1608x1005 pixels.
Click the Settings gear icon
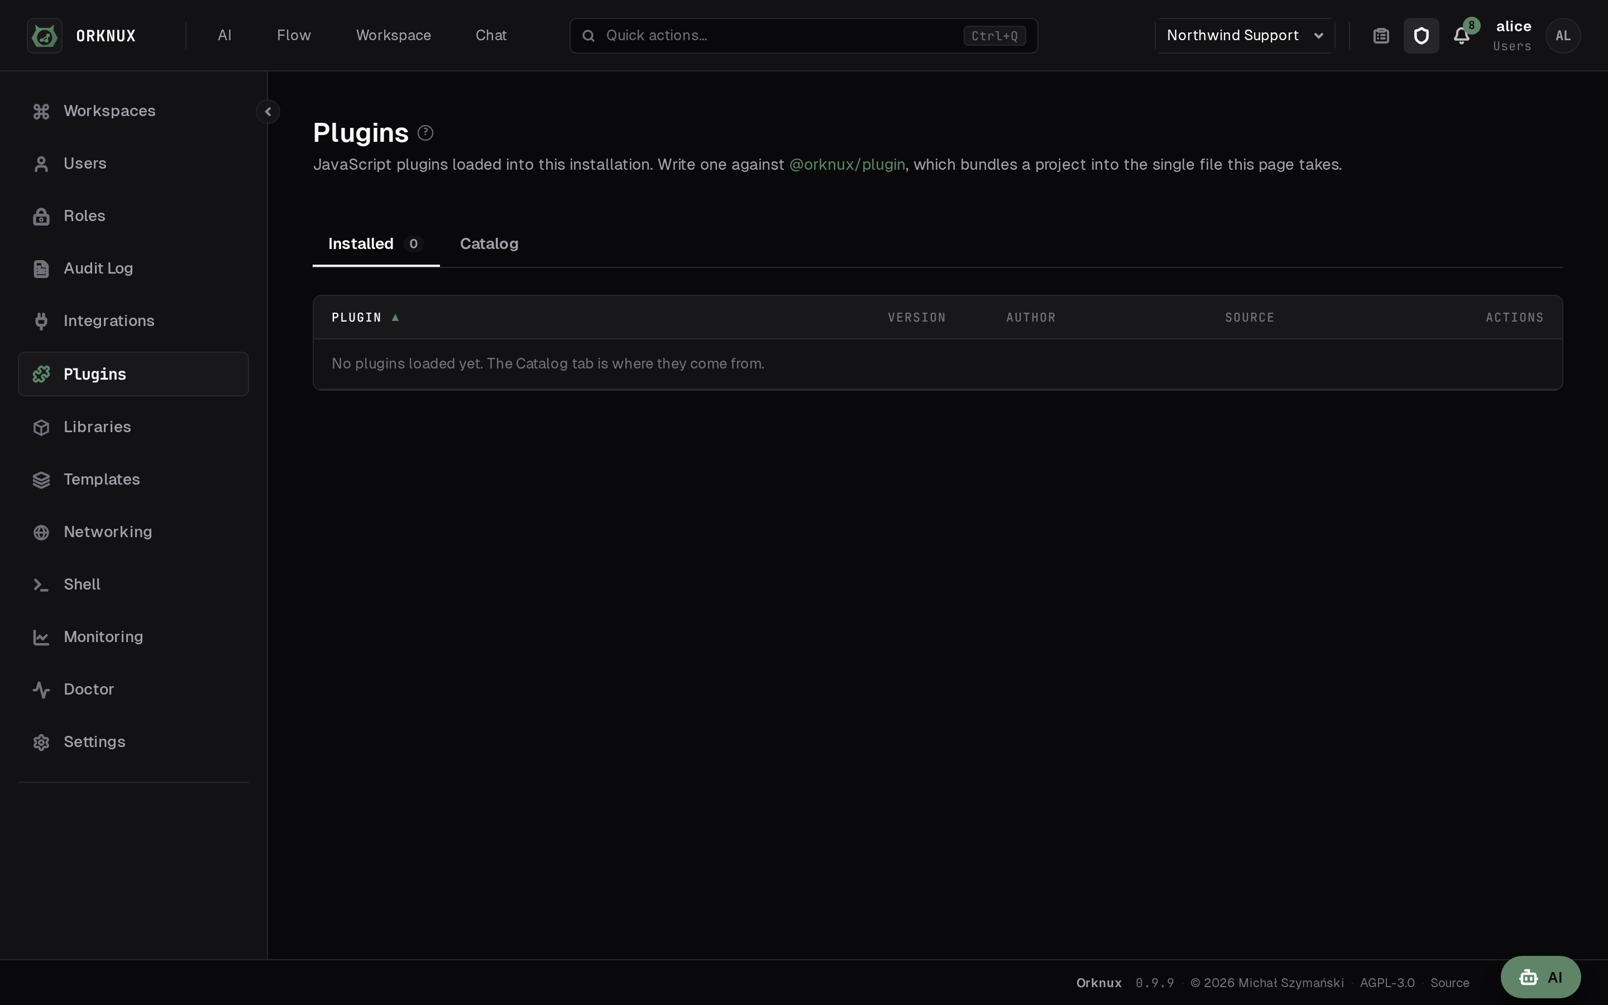click(41, 743)
